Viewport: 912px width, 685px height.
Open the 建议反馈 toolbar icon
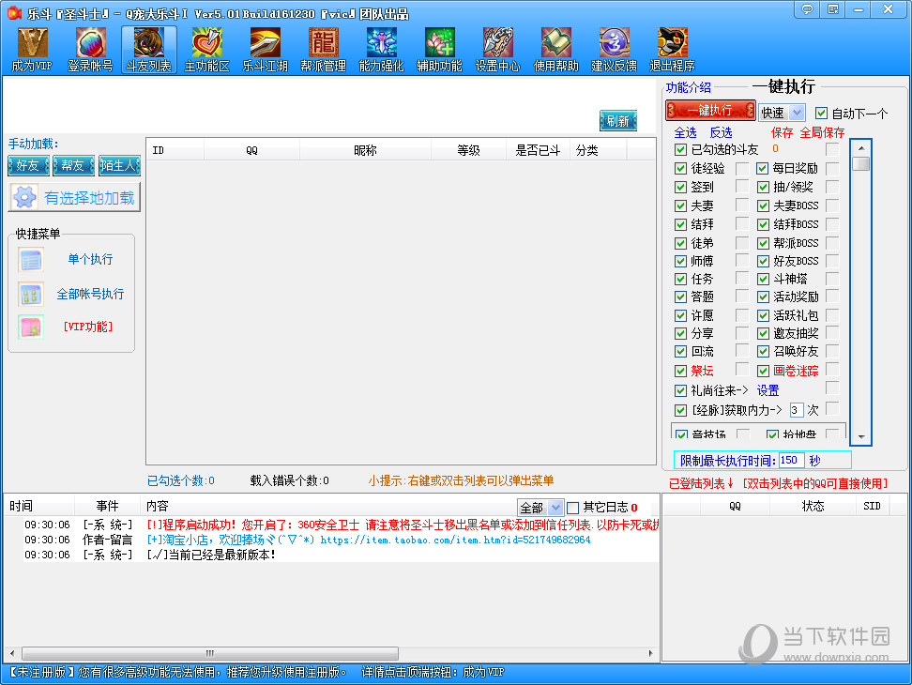coord(615,49)
